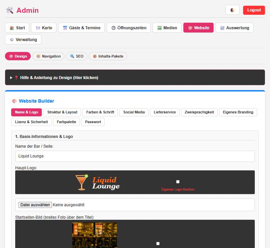Screen dimensions: 270x248
Task: Go to Lieferservice tab
Action: 165,112
